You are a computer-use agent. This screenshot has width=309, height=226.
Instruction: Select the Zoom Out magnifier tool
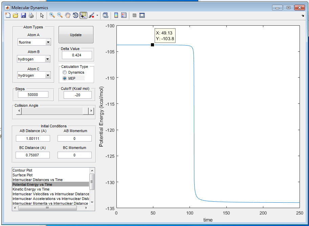pyautogui.click(x=60, y=15)
